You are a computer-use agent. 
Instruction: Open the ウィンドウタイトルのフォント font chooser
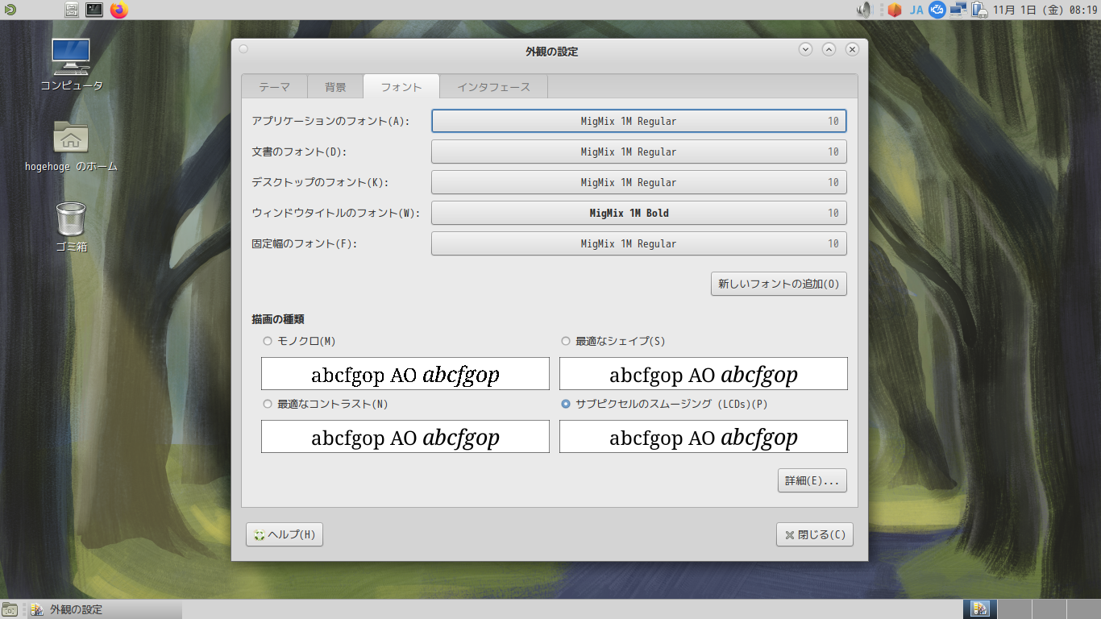click(x=639, y=213)
